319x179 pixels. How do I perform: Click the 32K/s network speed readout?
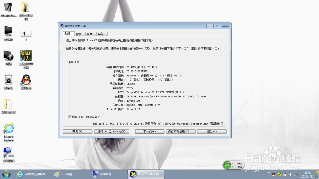[x=239, y=163]
